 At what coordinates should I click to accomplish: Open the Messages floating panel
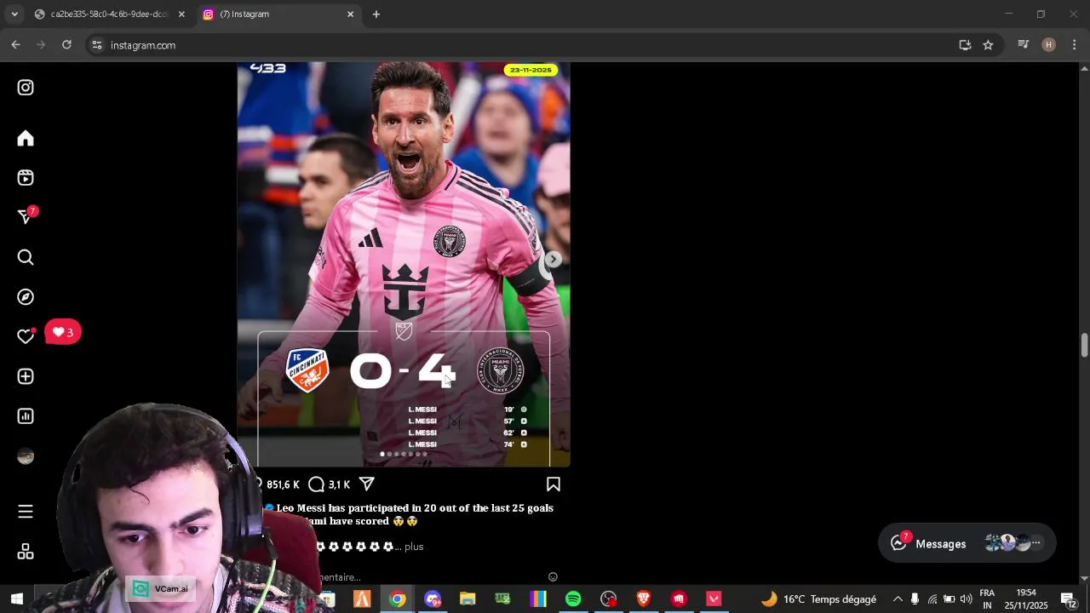coord(967,543)
